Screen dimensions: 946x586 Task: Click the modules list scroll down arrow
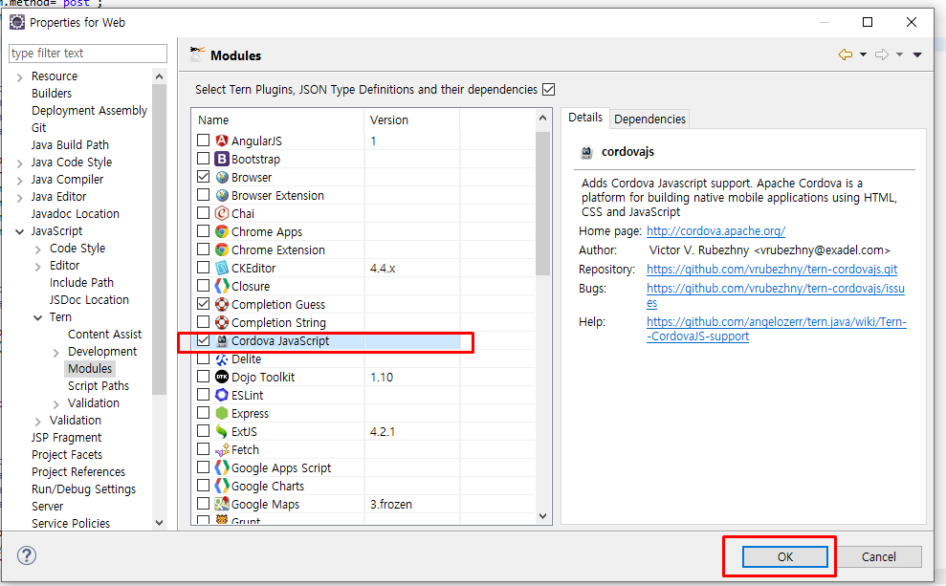(542, 516)
